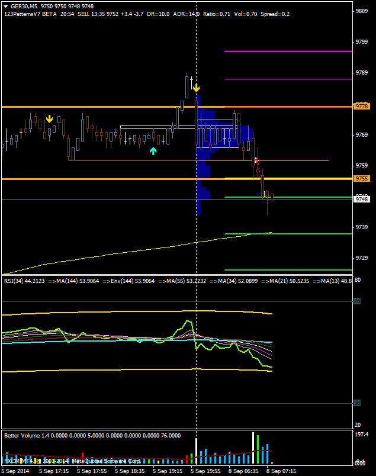Click the red arrow marker on the falling candles

coord(256,160)
